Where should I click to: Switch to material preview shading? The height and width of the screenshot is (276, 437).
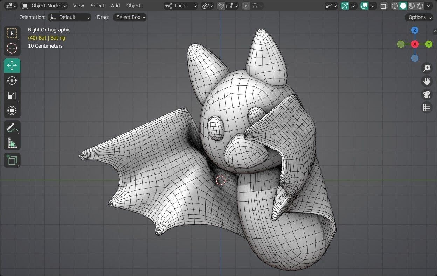pyautogui.click(x=412, y=6)
